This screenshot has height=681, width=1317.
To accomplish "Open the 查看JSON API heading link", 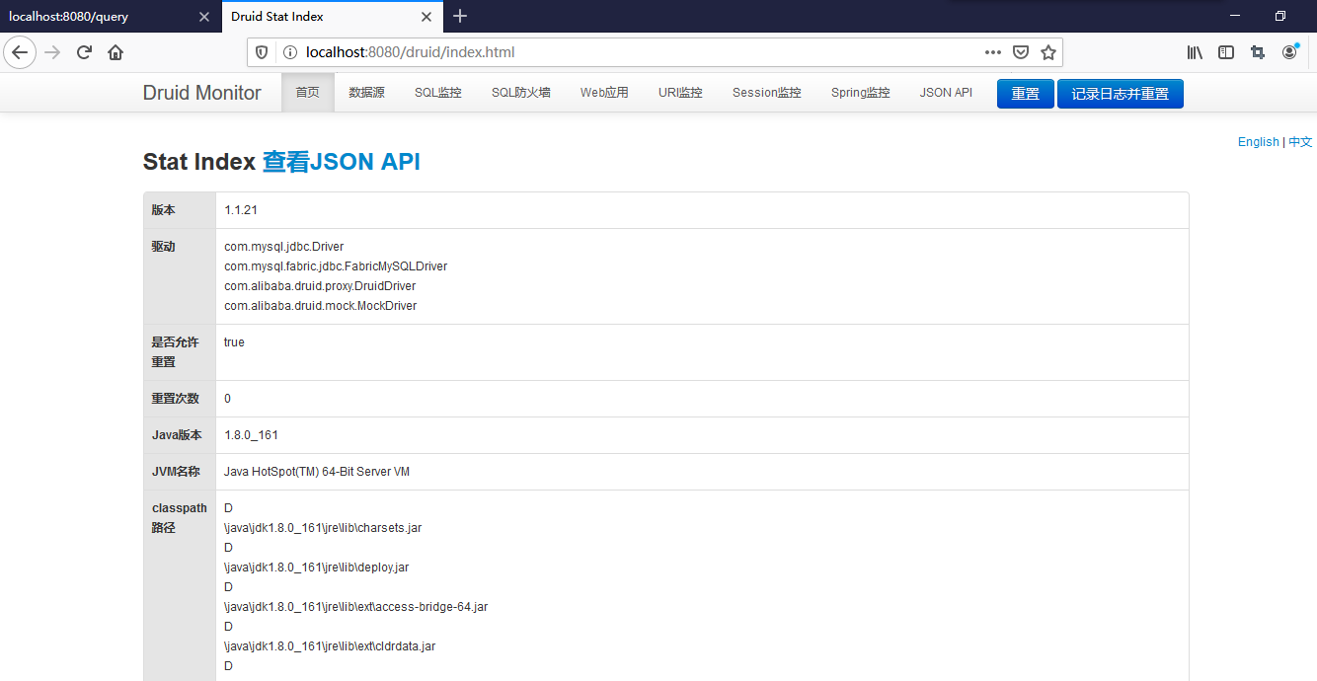I will (341, 162).
